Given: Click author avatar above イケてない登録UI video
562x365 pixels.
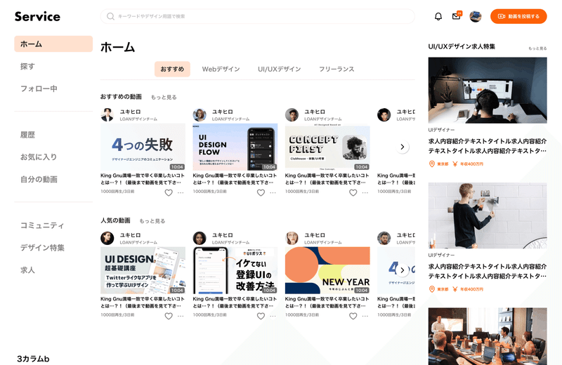Looking at the screenshot, I should [x=200, y=238].
